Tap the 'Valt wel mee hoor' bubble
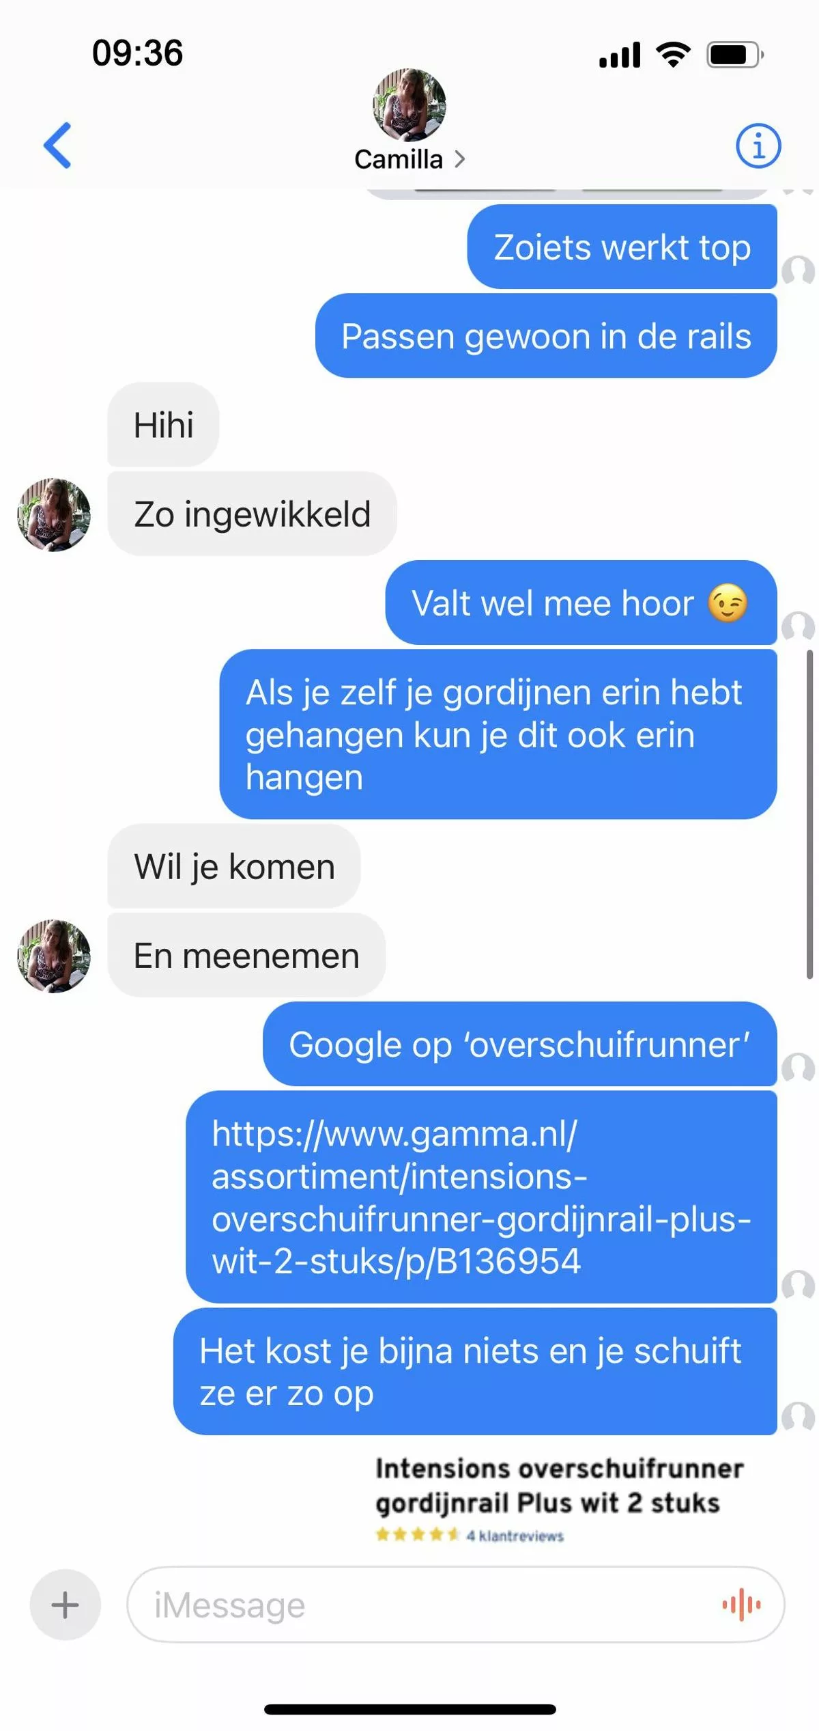 point(581,603)
